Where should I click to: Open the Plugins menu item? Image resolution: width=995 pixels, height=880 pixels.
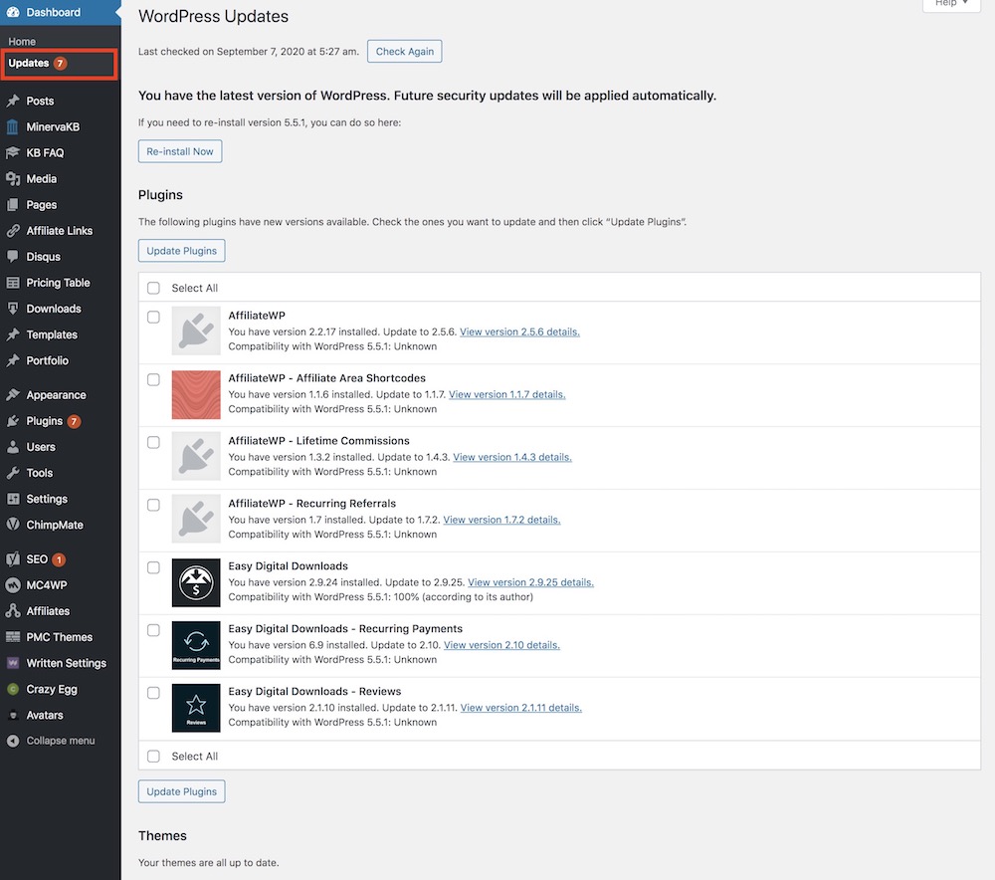[x=45, y=421]
